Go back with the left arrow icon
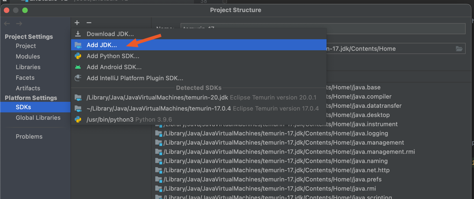Image resolution: width=474 pixels, height=199 pixels. pyautogui.click(x=7, y=23)
